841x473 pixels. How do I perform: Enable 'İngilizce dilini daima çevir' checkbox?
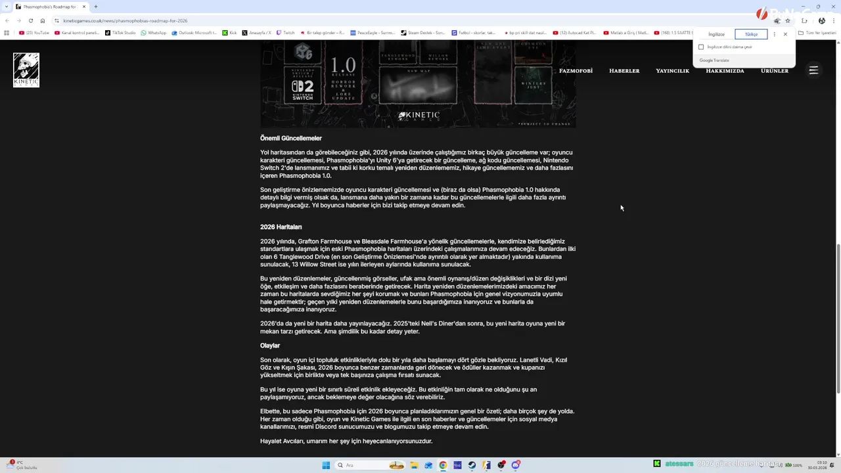tap(701, 47)
